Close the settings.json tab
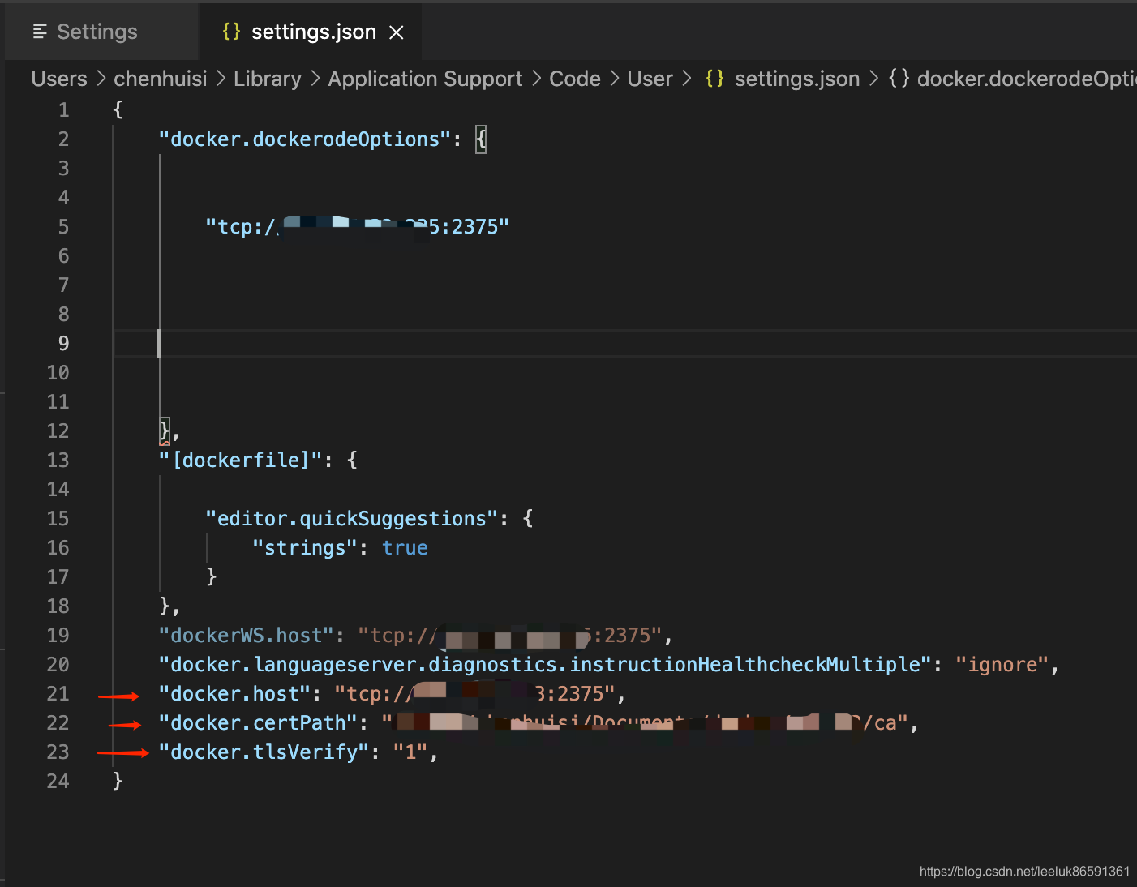The image size is (1137, 887). click(x=397, y=32)
